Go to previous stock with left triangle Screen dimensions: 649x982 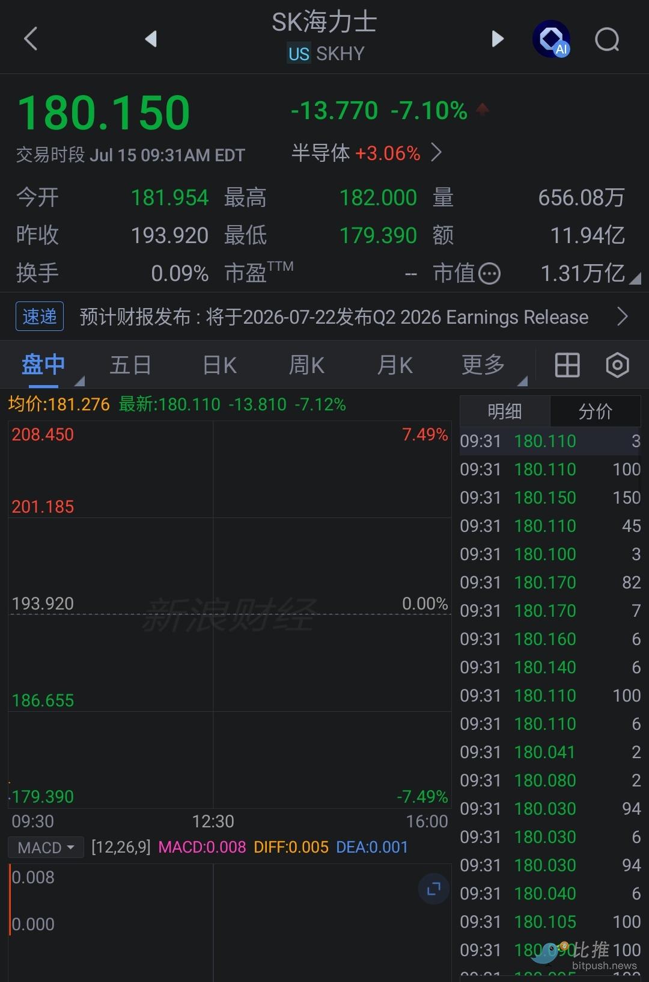(x=151, y=39)
